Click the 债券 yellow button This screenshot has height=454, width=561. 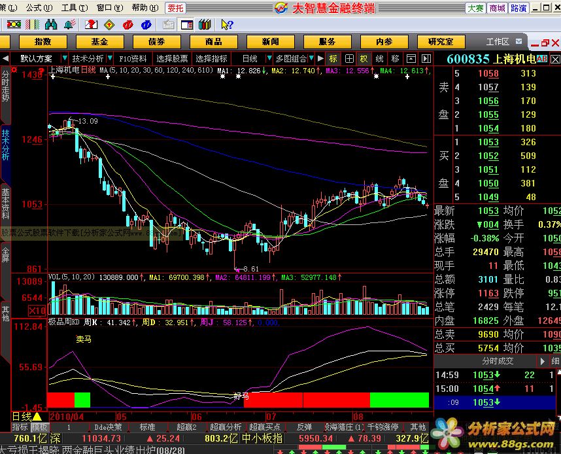click(x=156, y=41)
